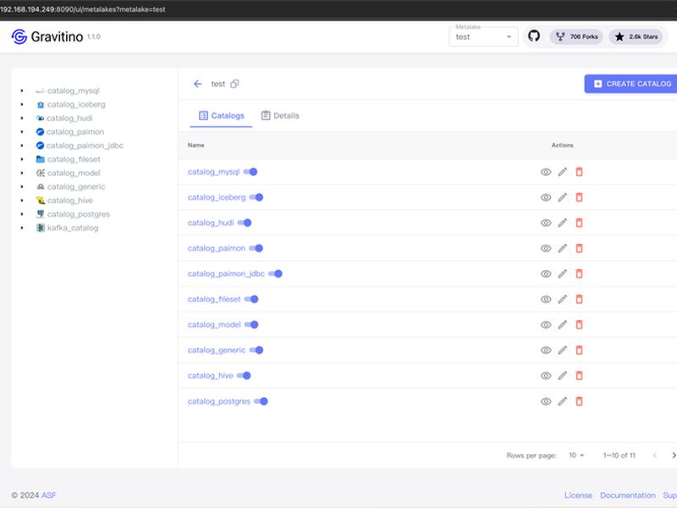Click the browser address bar URL

pyautogui.click(x=83, y=9)
